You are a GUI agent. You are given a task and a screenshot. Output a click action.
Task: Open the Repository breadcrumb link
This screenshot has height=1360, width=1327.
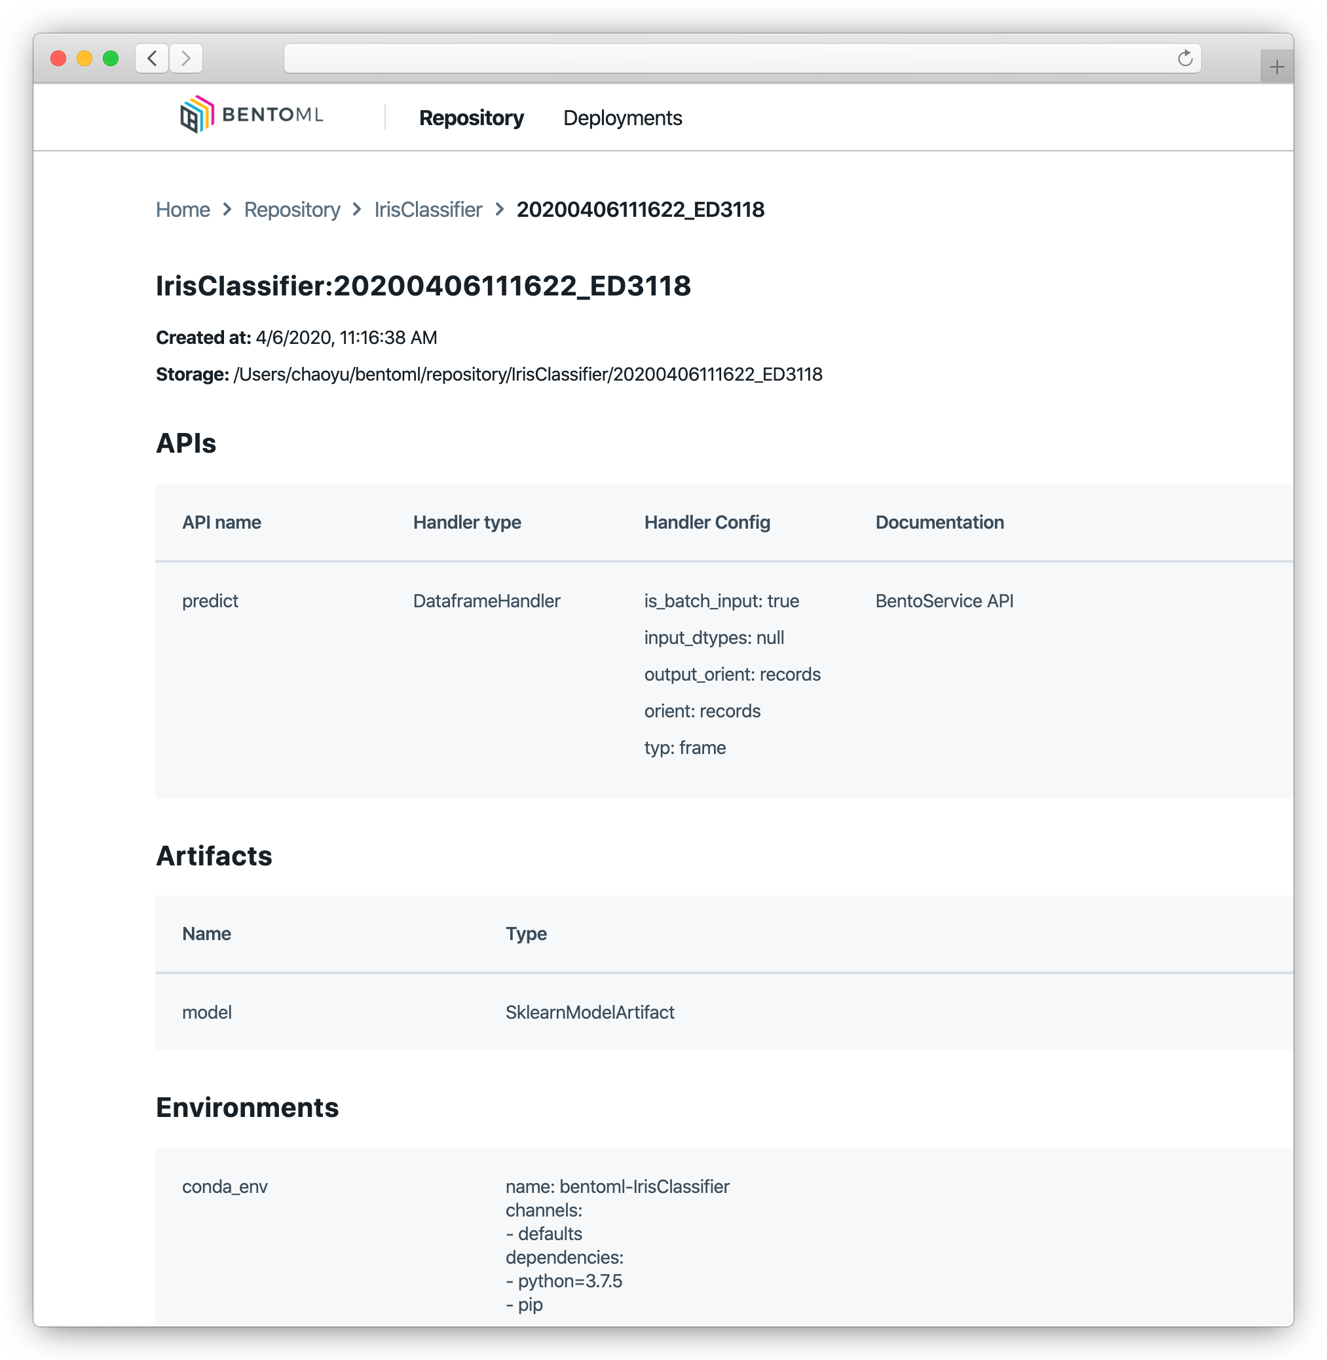[292, 209]
